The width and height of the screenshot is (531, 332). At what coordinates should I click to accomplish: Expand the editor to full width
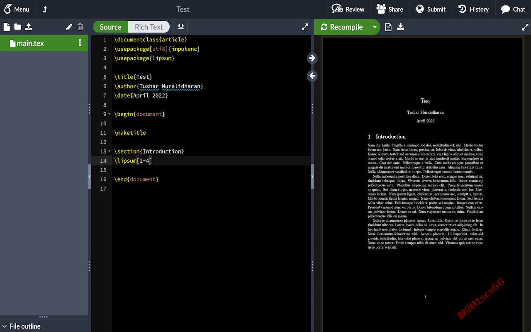(305, 27)
